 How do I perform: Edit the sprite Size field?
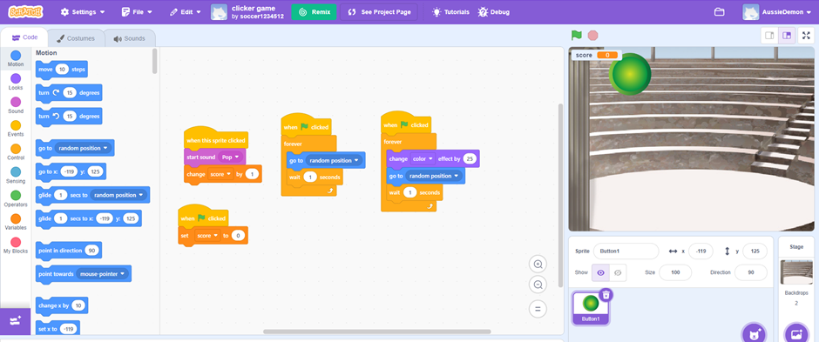point(675,272)
